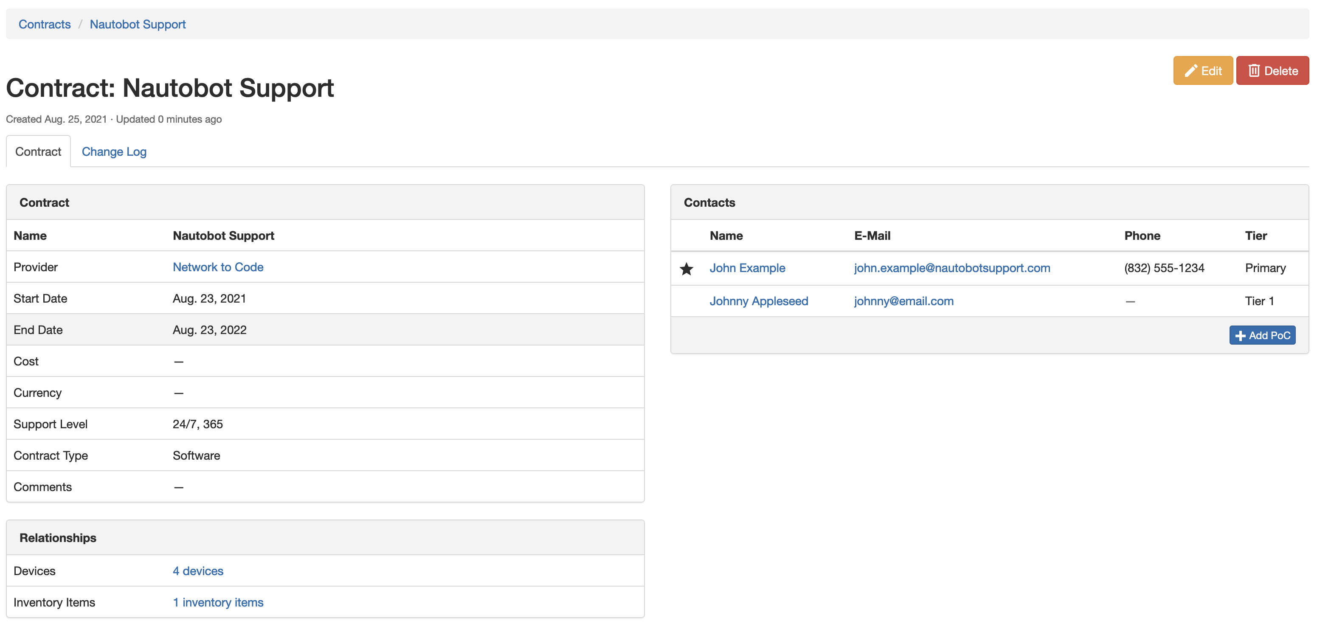Open the 1 inventory items link
The height and width of the screenshot is (629, 1317).
218,602
